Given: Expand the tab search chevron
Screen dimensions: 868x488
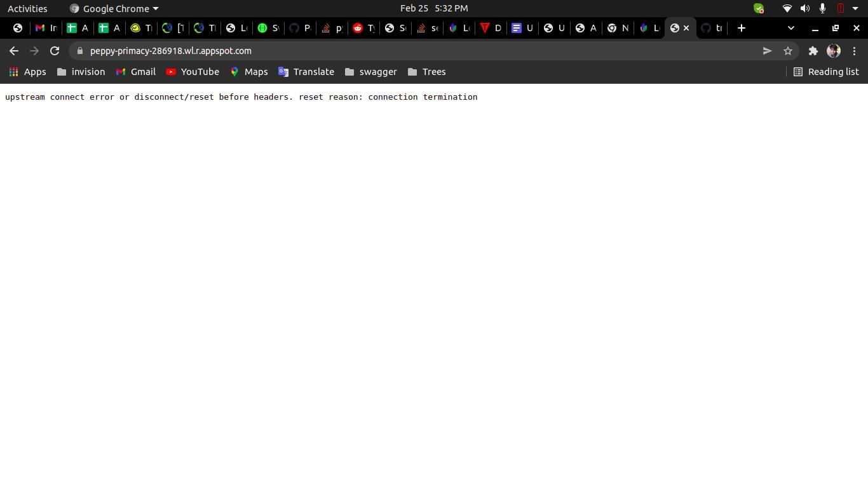Looking at the screenshot, I should coord(790,28).
